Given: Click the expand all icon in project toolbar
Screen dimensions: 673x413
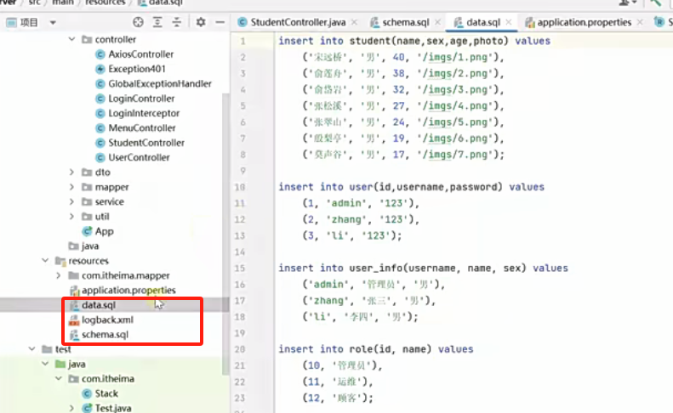Looking at the screenshot, I should [157, 22].
